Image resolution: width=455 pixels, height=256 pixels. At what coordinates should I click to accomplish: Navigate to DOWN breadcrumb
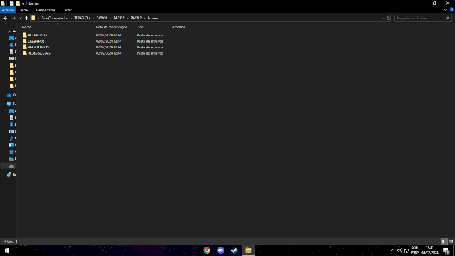coord(102,18)
